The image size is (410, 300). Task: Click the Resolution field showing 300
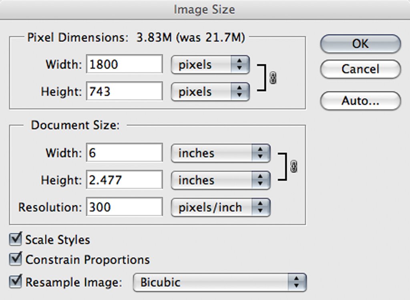tap(125, 207)
